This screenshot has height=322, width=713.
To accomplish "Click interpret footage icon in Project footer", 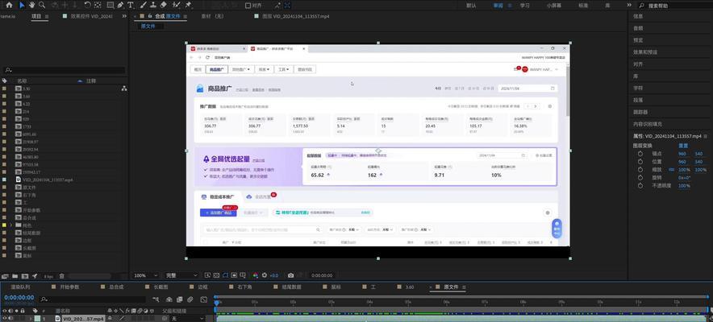I will [x=5, y=276].
